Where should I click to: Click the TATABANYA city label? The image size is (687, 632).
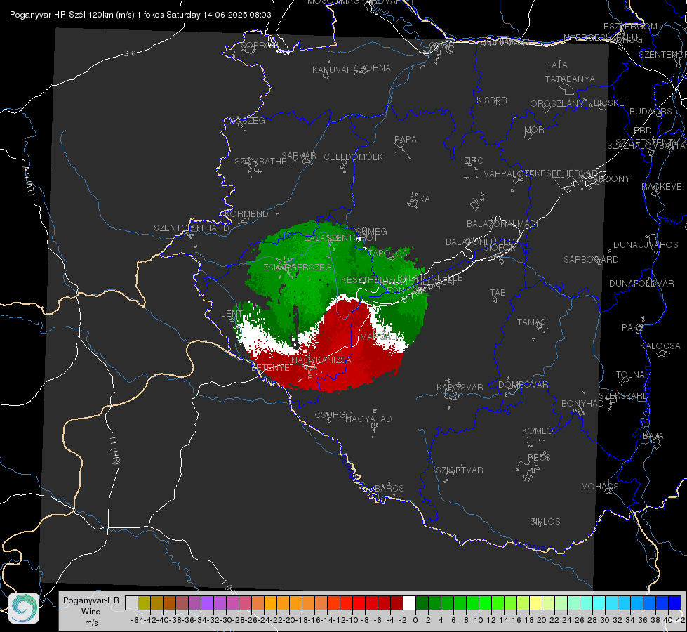click(x=570, y=79)
